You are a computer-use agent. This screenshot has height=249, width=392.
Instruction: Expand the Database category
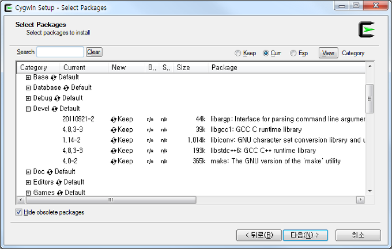(28, 88)
